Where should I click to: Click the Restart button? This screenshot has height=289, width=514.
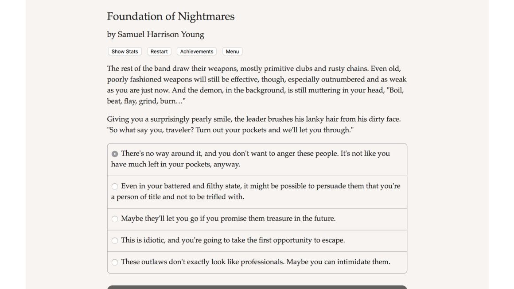pyautogui.click(x=159, y=51)
